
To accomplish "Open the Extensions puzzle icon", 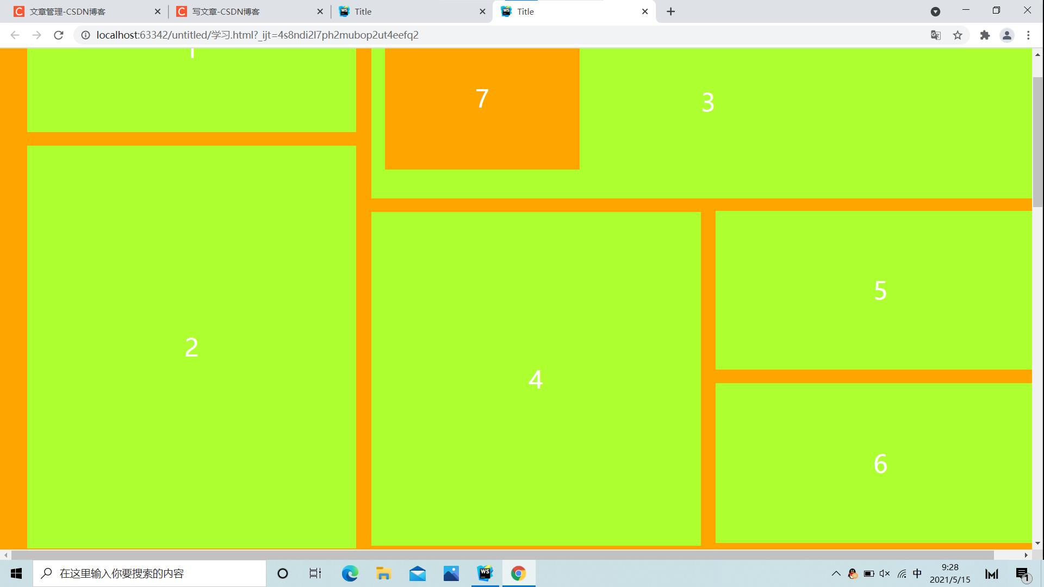I will click(985, 35).
